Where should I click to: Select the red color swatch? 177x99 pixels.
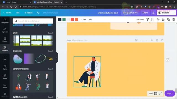coord(72,20)
